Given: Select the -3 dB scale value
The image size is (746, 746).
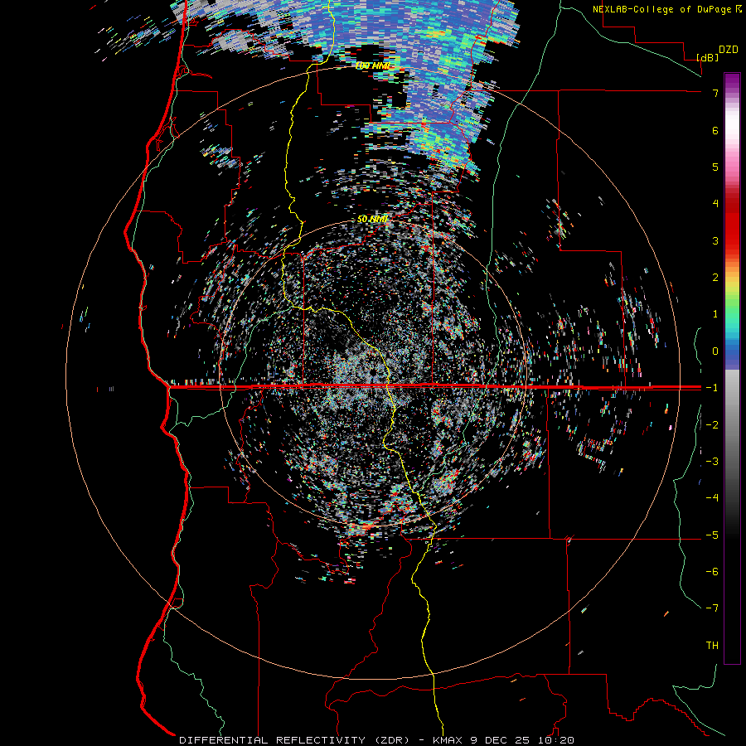Looking at the screenshot, I should coord(712,462).
